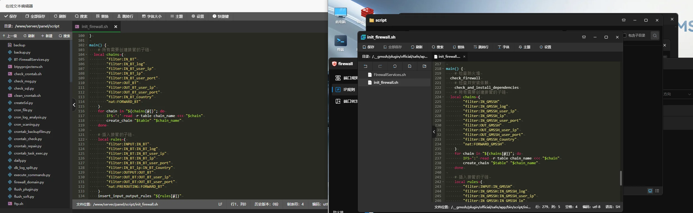Switch to list view icon in script window
The height and width of the screenshot is (213, 693).
pyautogui.click(x=657, y=191)
